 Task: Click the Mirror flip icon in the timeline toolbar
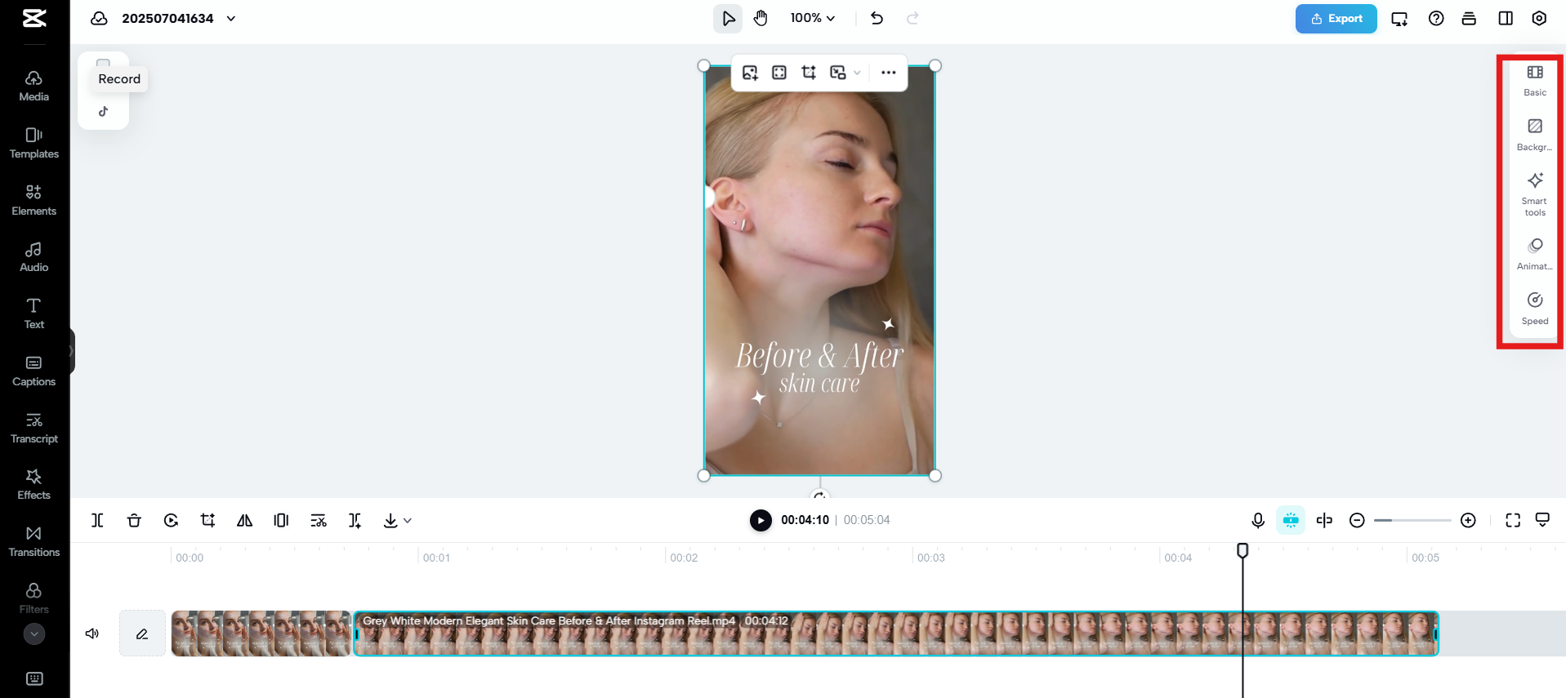tap(244, 520)
